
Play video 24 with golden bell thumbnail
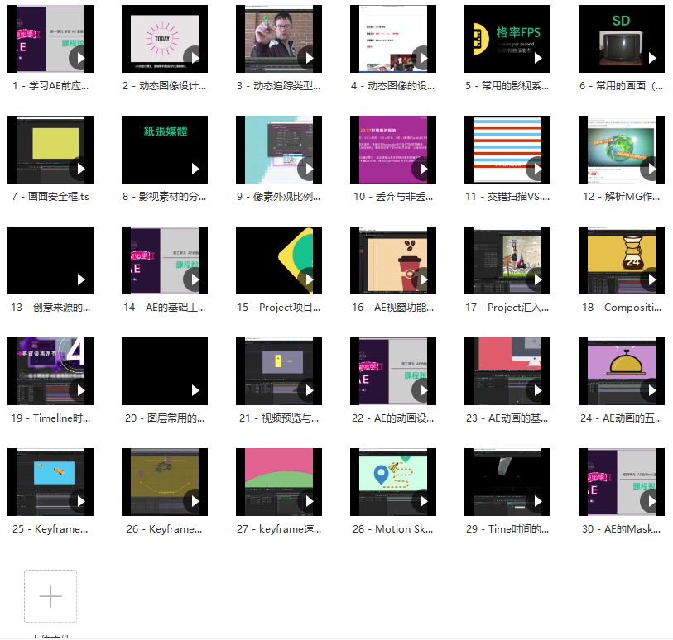point(651,390)
